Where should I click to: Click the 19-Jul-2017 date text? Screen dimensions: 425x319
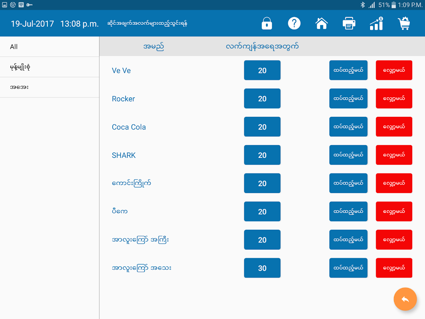pos(32,24)
